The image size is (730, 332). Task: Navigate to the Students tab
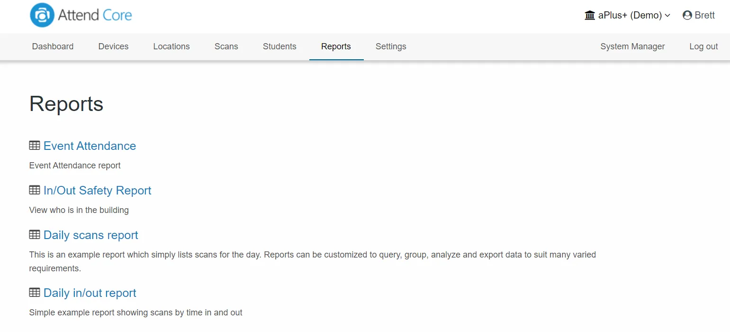279,46
